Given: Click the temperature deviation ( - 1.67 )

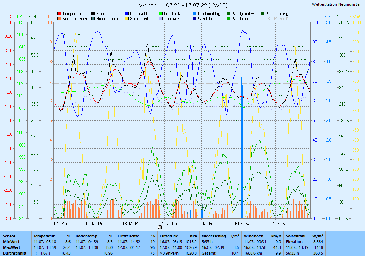Looking at the screenshot, I should (43, 253).
